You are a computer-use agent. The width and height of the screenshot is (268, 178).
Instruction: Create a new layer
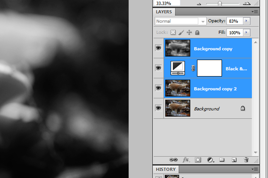pyautogui.click(x=234, y=160)
